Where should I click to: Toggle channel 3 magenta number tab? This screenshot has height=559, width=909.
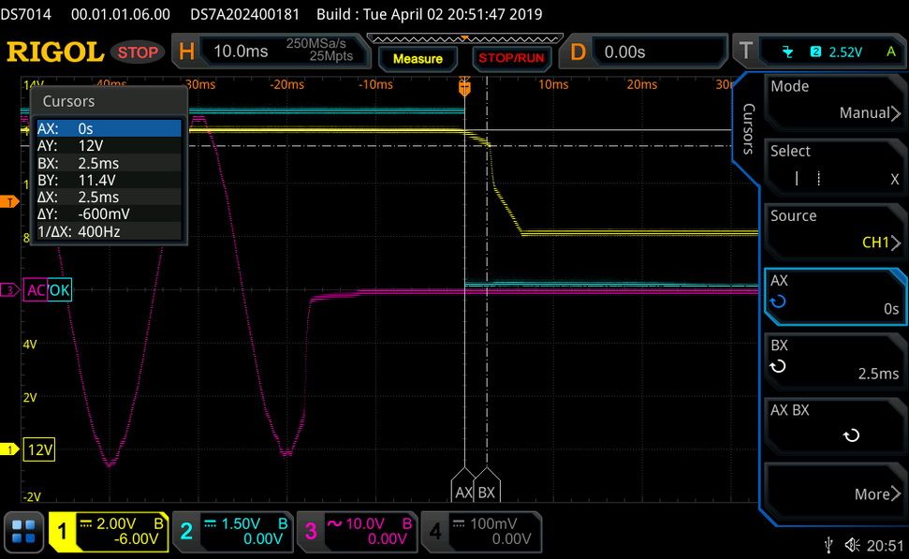(x=311, y=531)
